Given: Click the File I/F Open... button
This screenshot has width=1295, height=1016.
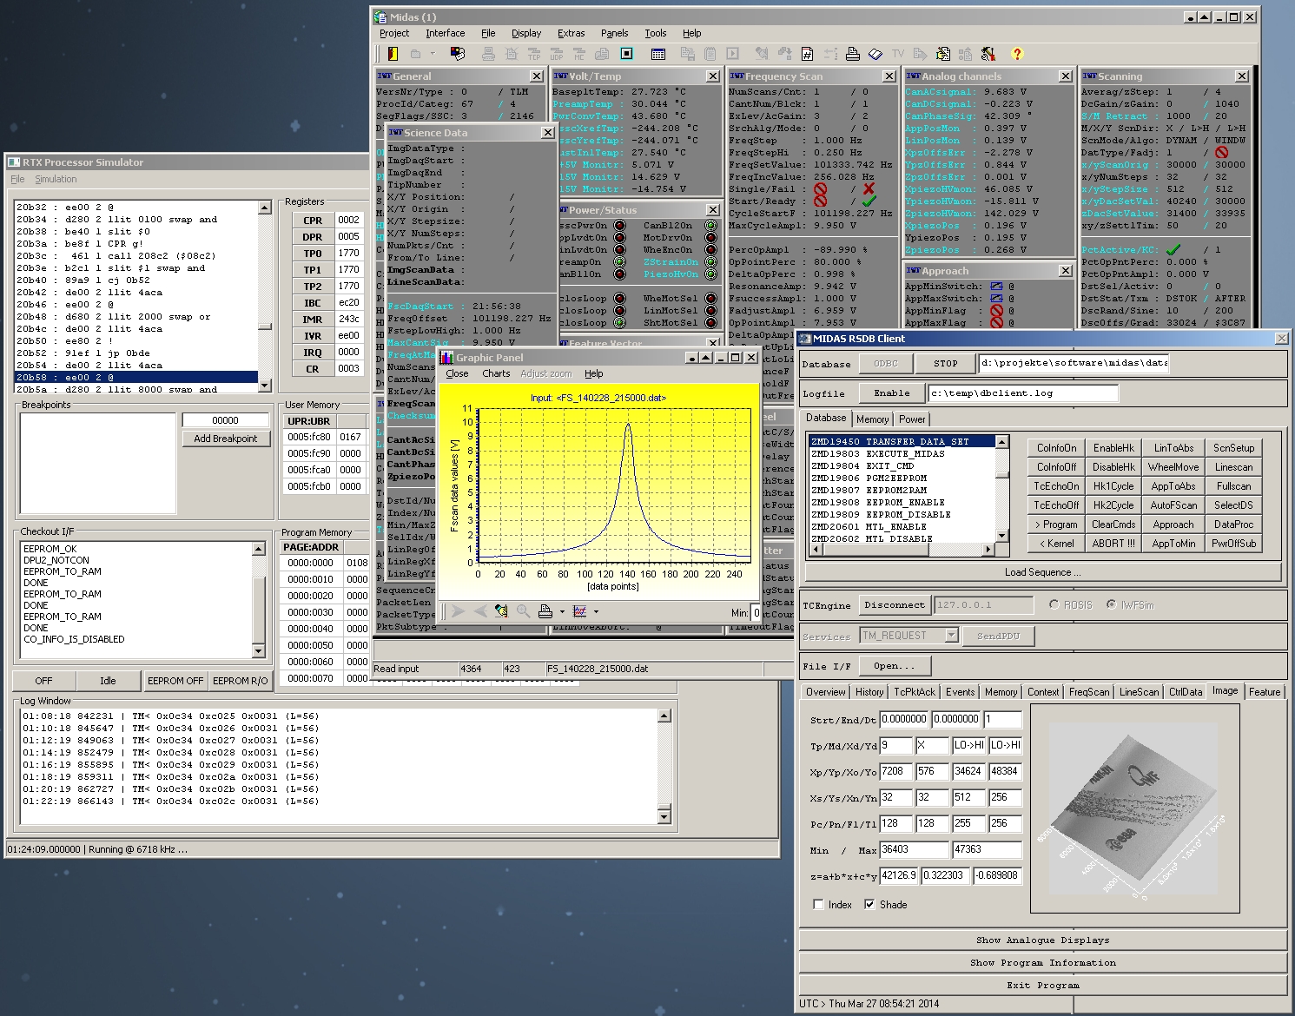Looking at the screenshot, I should pyautogui.click(x=895, y=666).
